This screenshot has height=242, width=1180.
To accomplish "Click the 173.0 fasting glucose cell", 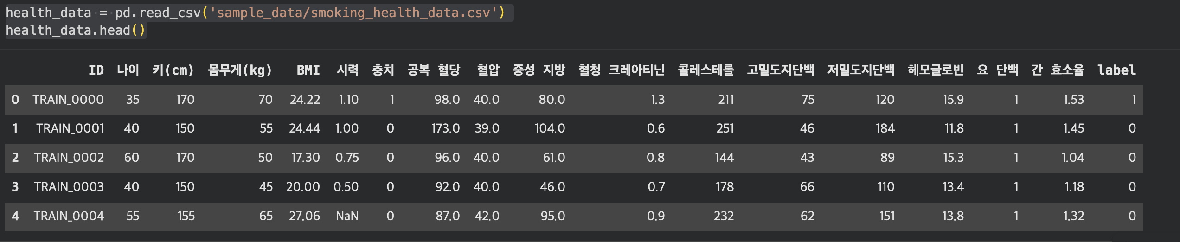I will [x=446, y=128].
